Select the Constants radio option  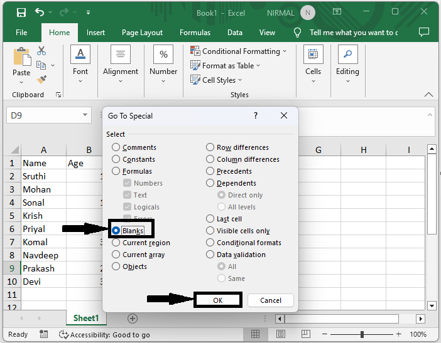pyautogui.click(x=116, y=159)
